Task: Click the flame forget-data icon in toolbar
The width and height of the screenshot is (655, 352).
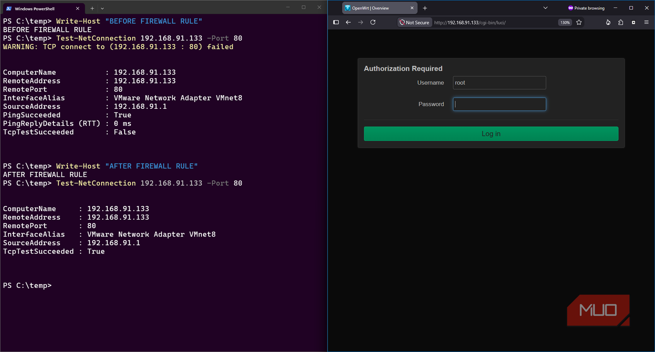Action: pyautogui.click(x=608, y=22)
